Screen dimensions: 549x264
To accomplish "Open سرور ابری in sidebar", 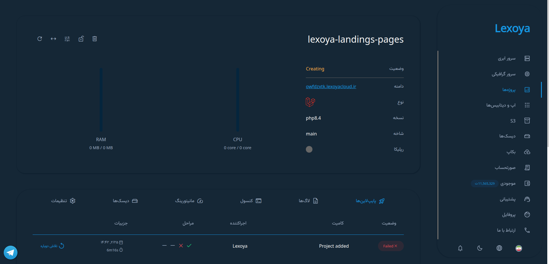I will (514, 58).
